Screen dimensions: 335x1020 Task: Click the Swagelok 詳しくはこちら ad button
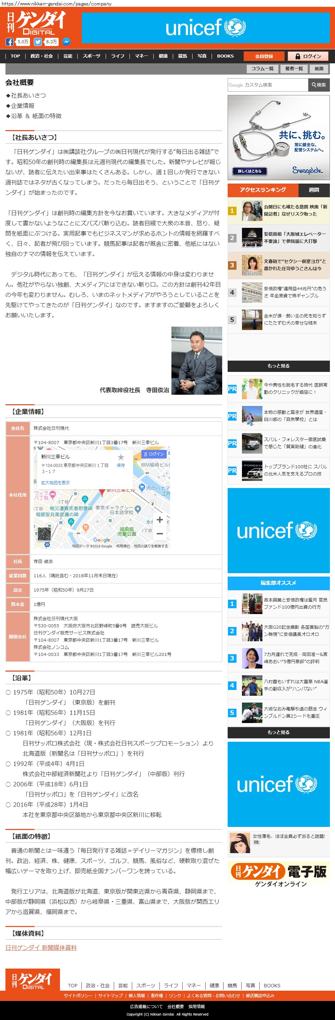(x=250, y=171)
